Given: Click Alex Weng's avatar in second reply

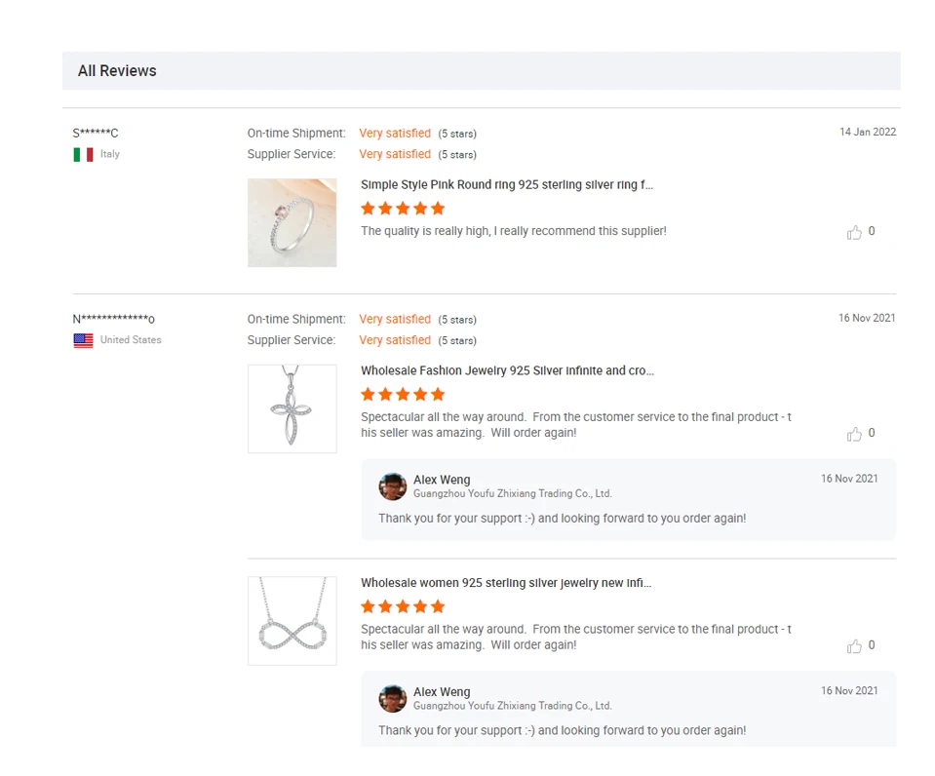Looking at the screenshot, I should pyautogui.click(x=393, y=699).
